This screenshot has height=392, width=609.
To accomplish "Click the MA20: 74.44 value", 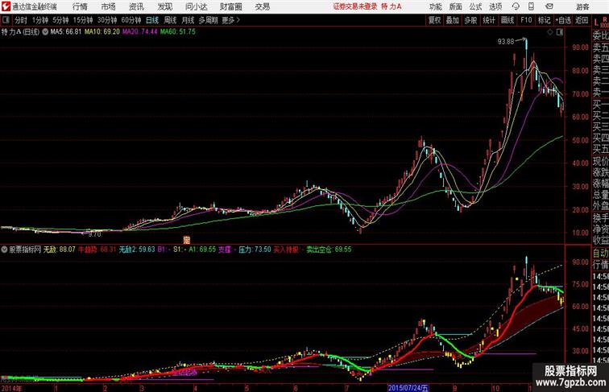I will [140, 32].
